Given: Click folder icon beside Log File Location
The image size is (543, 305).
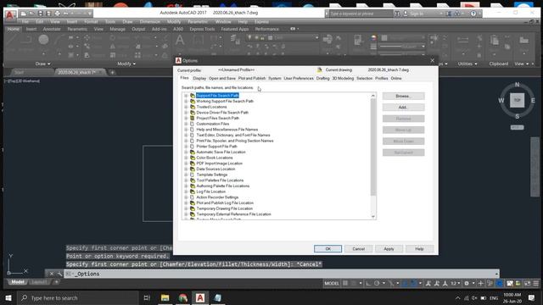Looking at the screenshot, I should click(x=193, y=191).
